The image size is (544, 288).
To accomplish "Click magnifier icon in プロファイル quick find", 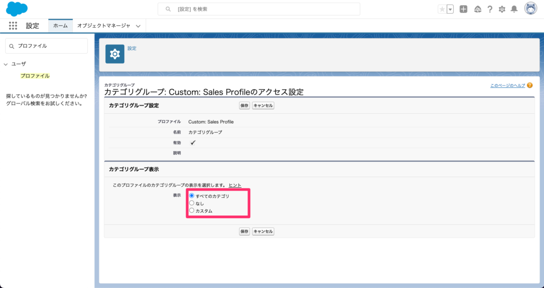I will [x=12, y=46].
